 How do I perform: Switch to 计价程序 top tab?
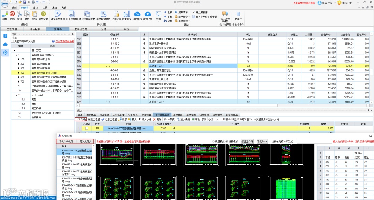tap(35, 29)
